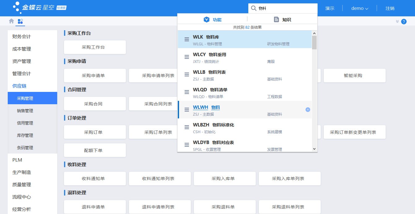Click the list icon beside WLBZH 物料标准化
The image size is (415, 214).
(187, 127)
